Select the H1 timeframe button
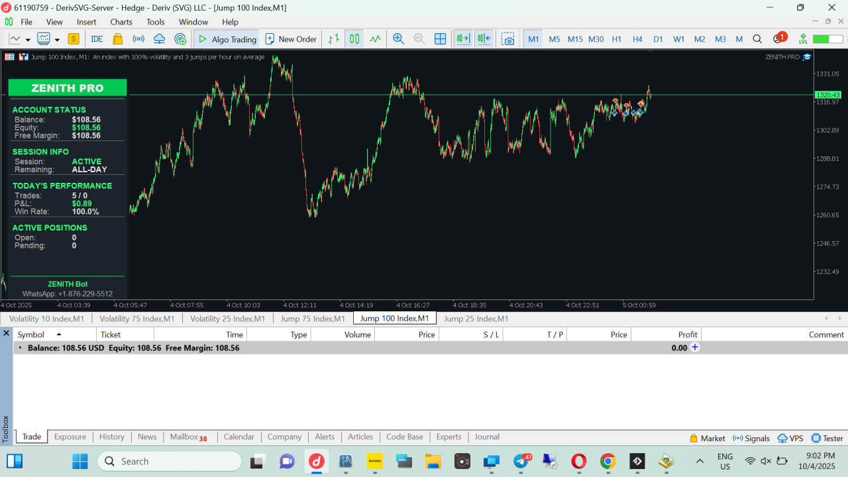 tap(616, 39)
